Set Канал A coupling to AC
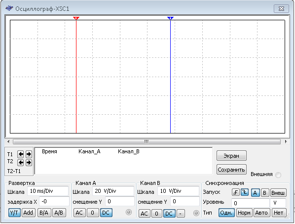The width and height of the screenshot is (295, 224). (79, 213)
